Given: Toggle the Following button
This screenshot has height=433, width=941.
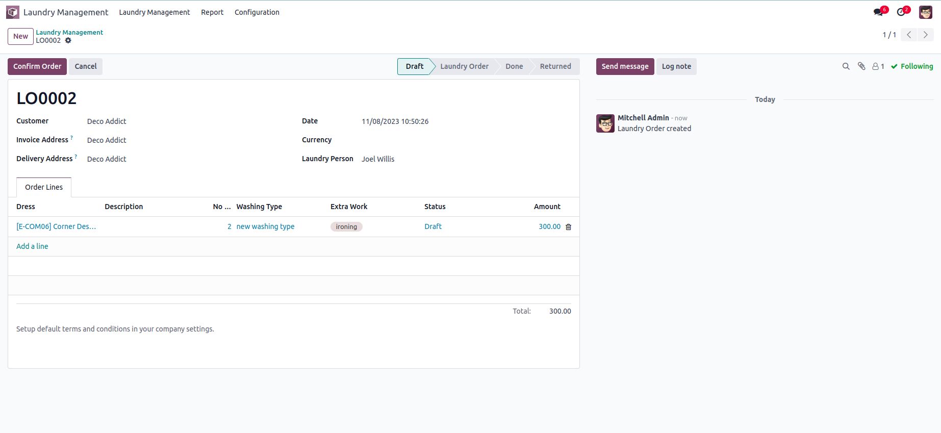Looking at the screenshot, I should click(x=912, y=66).
